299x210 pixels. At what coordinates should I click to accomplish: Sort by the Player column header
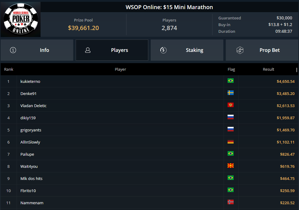point(120,69)
